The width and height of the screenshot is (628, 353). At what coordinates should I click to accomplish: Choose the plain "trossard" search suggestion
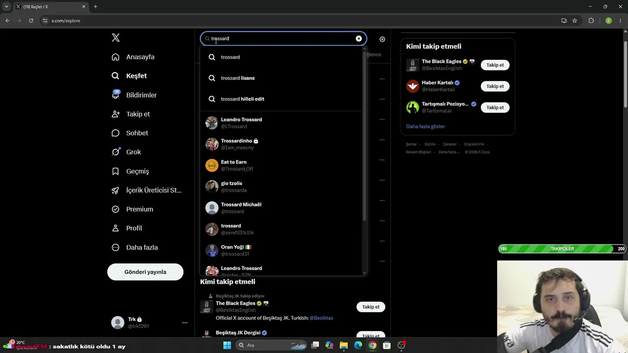[281, 57]
